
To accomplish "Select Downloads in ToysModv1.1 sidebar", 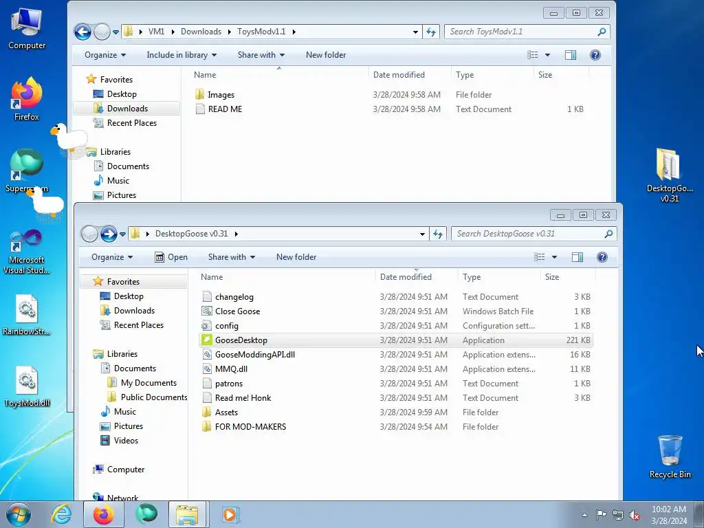I will (x=127, y=109).
